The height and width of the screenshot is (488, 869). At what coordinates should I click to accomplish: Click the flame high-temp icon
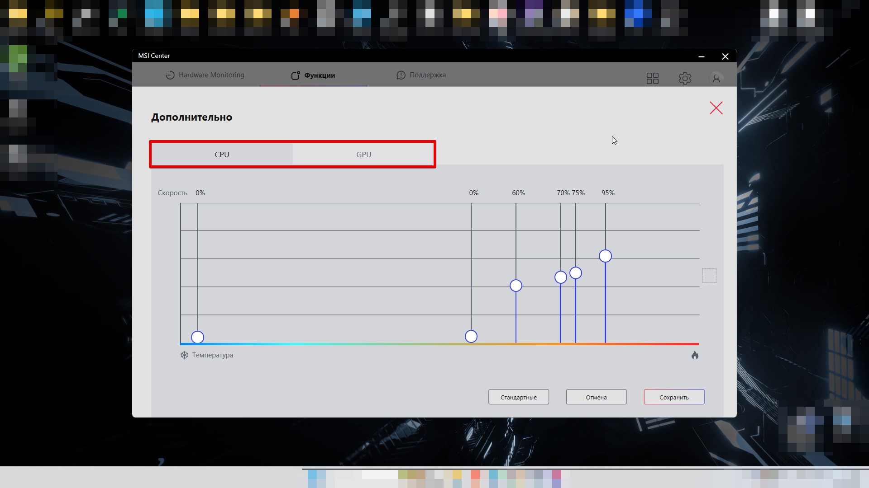tap(694, 355)
